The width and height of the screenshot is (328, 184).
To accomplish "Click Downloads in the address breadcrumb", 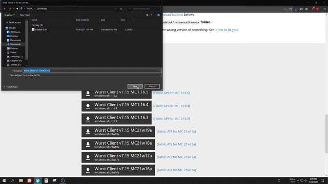I will pyautogui.click(x=42, y=9).
